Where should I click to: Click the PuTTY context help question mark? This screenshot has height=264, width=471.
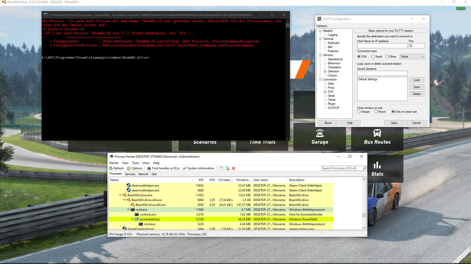(x=412, y=19)
